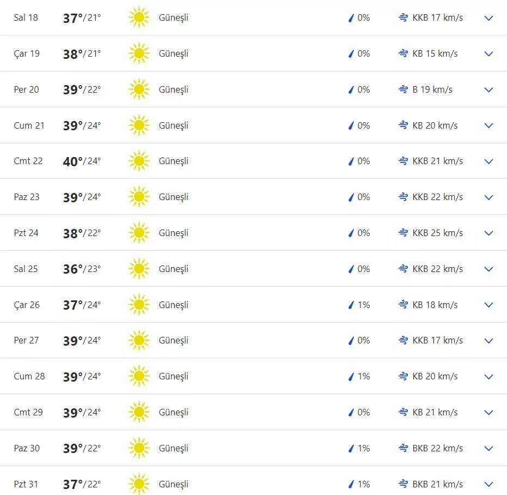The width and height of the screenshot is (507, 495).
Task: Click the raindrop icon for Paz 30
Action: [x=351, y=448]
